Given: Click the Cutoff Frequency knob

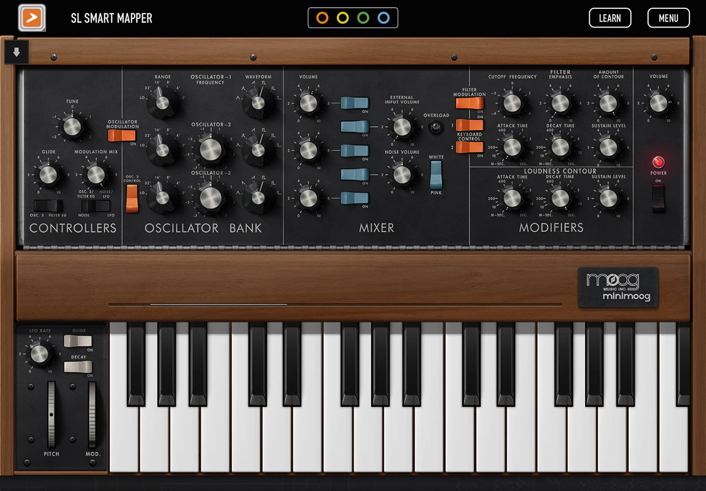Looking at the screenshot, I should [x=512, y=103].
